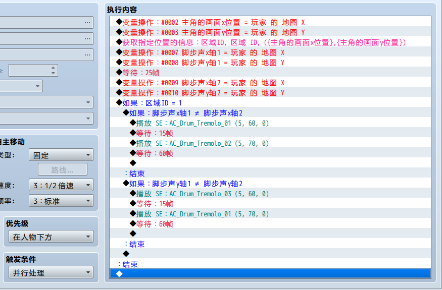The width and height of the screenshot is (442, 290).
Task: Select variable #0007 脚步声x轴1 command line
Action: coord(270,52)
